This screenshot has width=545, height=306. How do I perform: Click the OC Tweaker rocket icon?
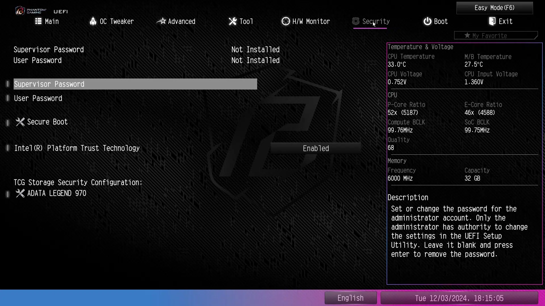point(93,21)
